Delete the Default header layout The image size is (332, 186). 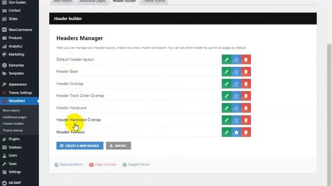tap(246, 59)
